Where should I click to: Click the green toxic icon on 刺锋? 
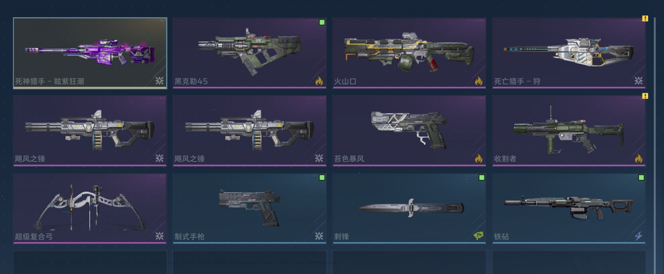478,236
